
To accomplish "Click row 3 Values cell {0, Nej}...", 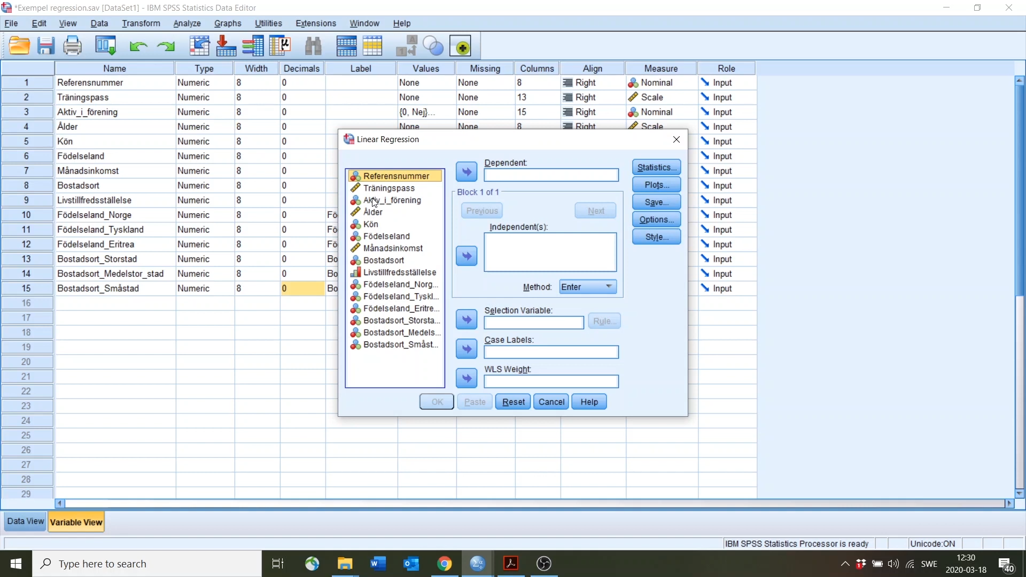I will (426, 112).
